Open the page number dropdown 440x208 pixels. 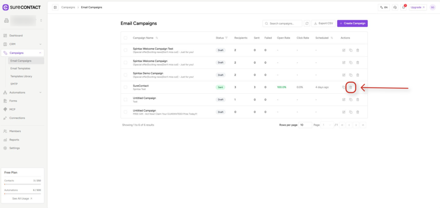coord(326,125)
